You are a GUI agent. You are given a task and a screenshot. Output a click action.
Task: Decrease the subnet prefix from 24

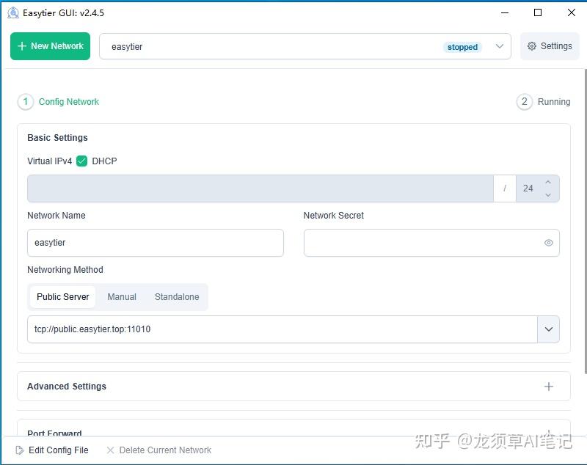tap(548, 195)
